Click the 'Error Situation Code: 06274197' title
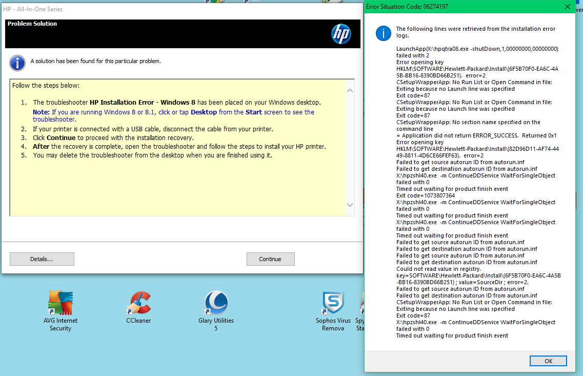This screenshot has width=583, height=376. [x=407, y=7]
